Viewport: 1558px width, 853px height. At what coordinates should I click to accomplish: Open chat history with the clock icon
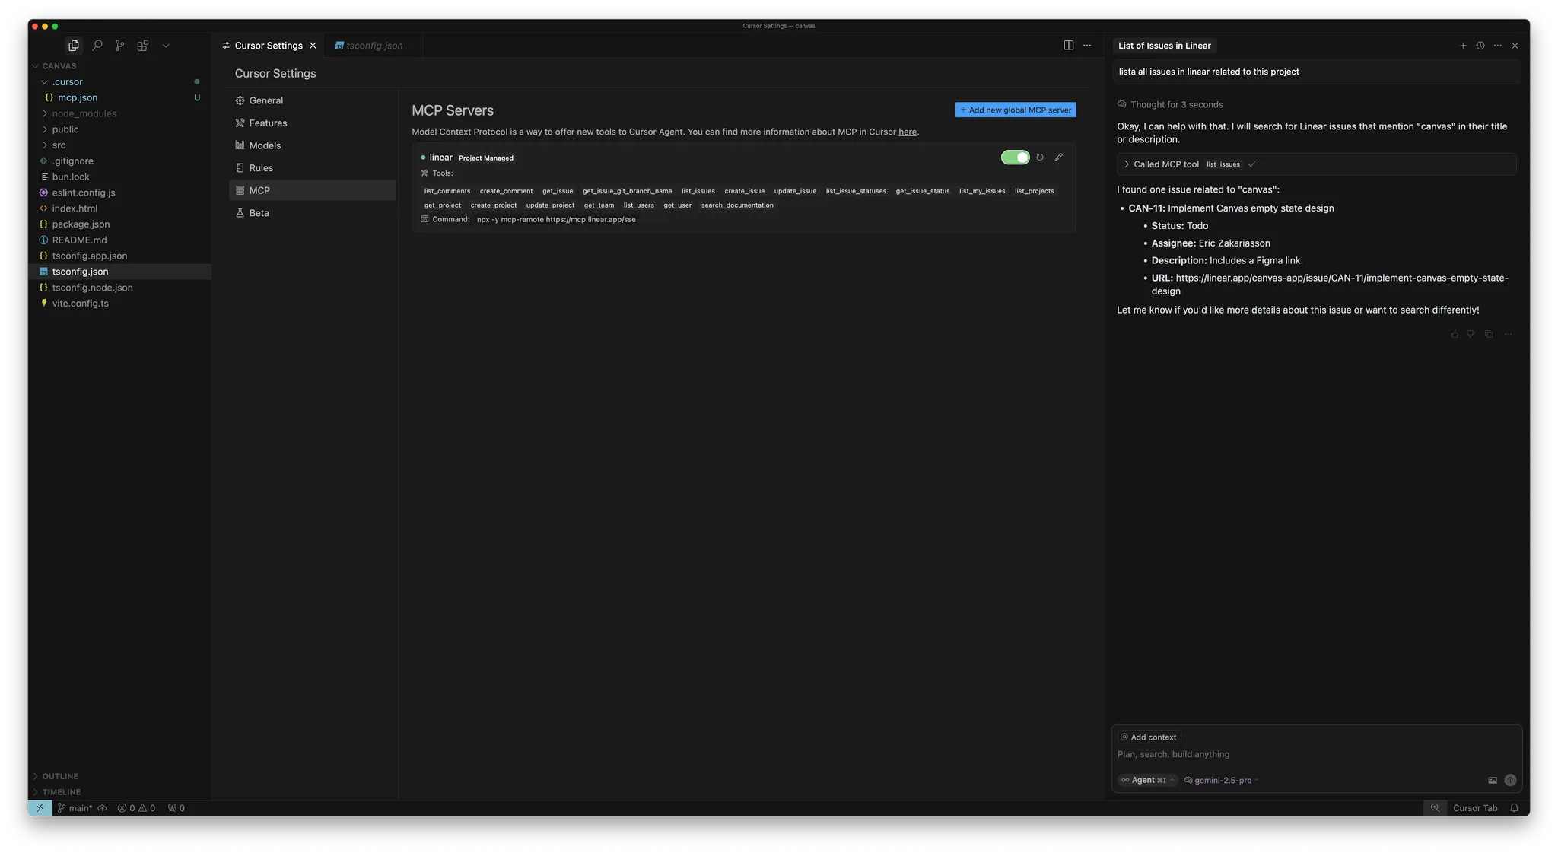coord(1480,46)
